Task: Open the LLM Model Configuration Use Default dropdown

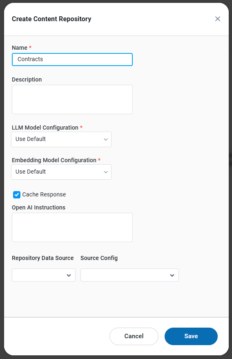Action: coord(61,139)
